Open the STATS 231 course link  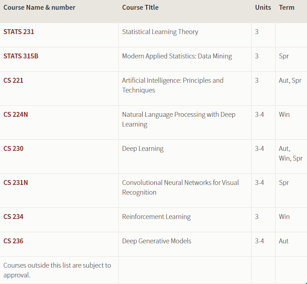19,32
